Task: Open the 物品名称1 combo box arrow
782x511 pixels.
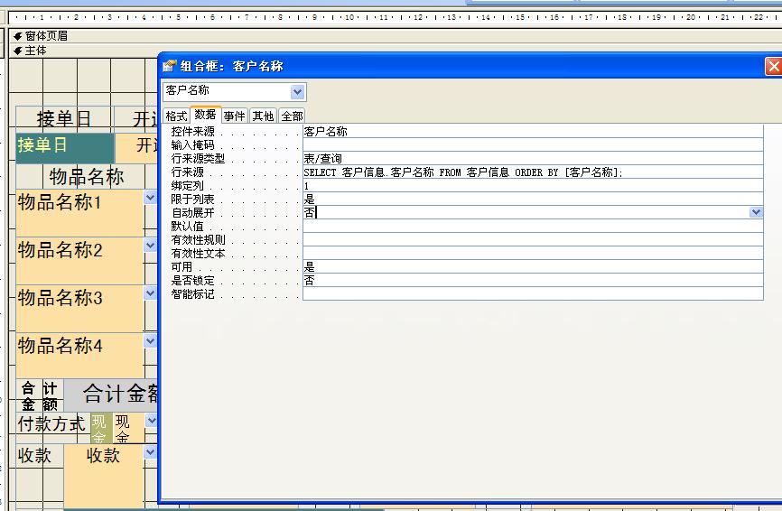Action: [150, 198]
